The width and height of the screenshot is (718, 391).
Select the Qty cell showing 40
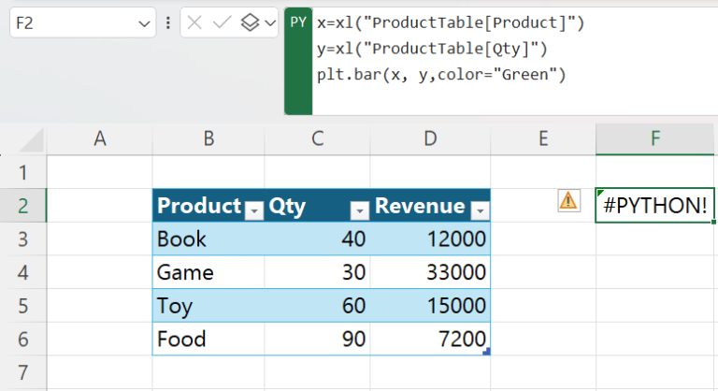coord(317,239)
